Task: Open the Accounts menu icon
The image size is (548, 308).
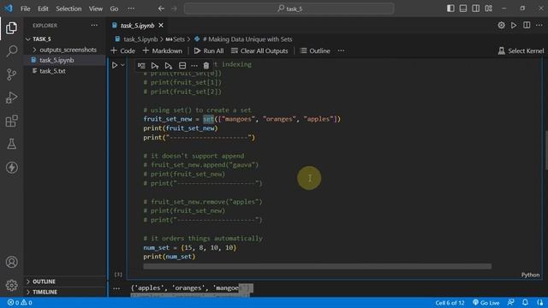Action: pyautogui.click(x=11, y=262)
